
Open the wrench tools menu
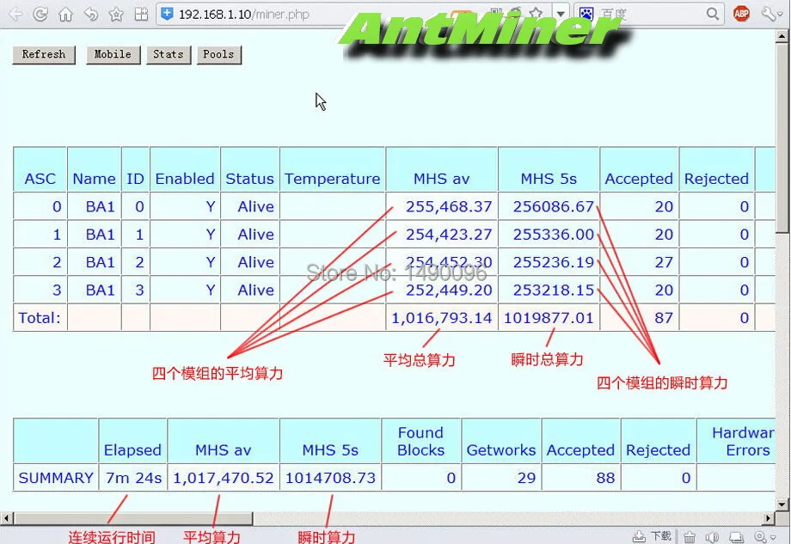tap(770, 14)
